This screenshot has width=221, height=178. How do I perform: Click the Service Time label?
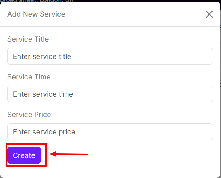(x=29, y=77)
